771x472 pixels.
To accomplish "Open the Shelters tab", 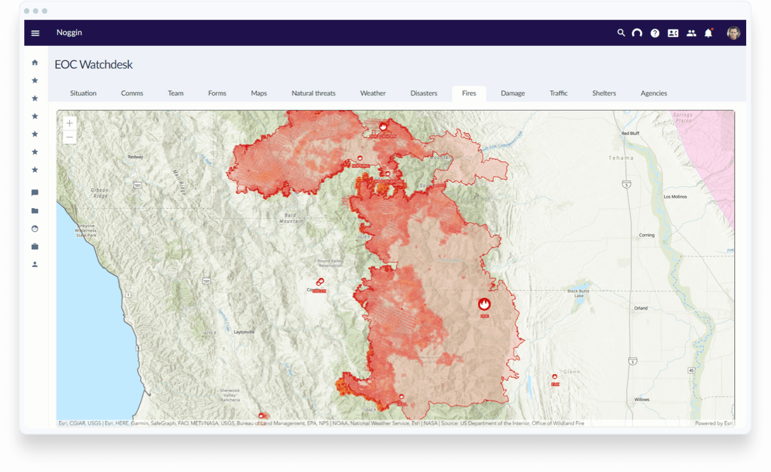I will 604,94.
